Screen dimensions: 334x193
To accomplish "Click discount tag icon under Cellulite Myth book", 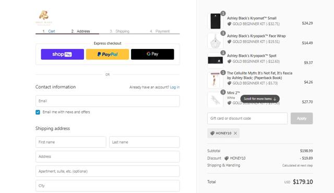I will [x=229, y=83].
